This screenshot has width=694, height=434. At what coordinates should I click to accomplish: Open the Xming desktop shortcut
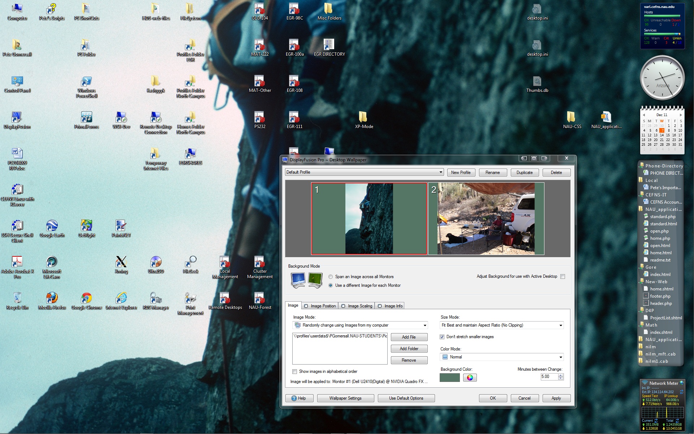[x=121, y=262]
